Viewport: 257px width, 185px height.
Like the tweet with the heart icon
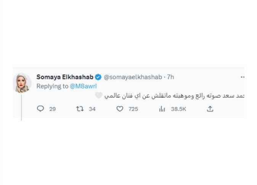120,109
